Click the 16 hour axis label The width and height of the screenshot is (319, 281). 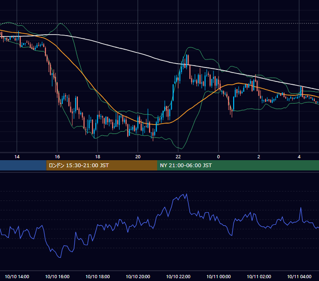click(x=57, y=157)
